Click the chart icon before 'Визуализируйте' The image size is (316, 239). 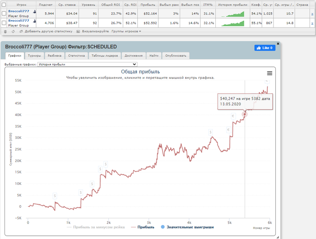78,32
